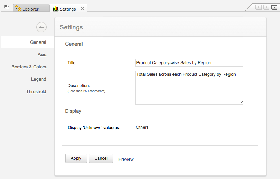Select the Legend settings section
The height and width of the screenshot is (179, 280).
point(38,79)
